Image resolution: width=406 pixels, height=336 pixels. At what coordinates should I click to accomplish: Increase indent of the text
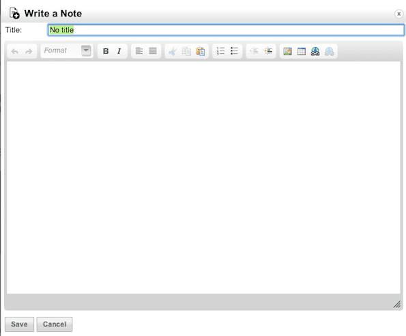(x=267, y=51)
